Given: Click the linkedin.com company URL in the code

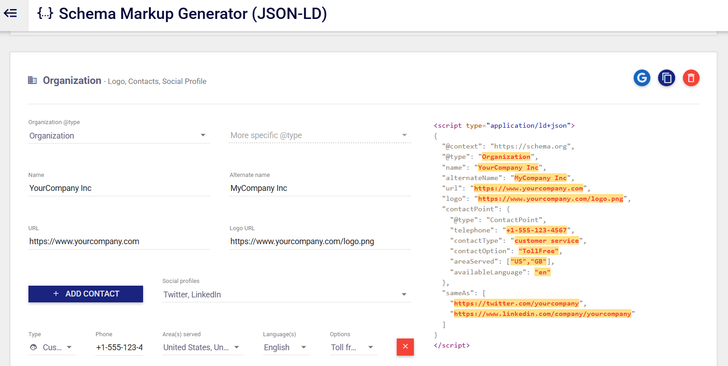Looking at the screenshot, I should click(543, 314).
